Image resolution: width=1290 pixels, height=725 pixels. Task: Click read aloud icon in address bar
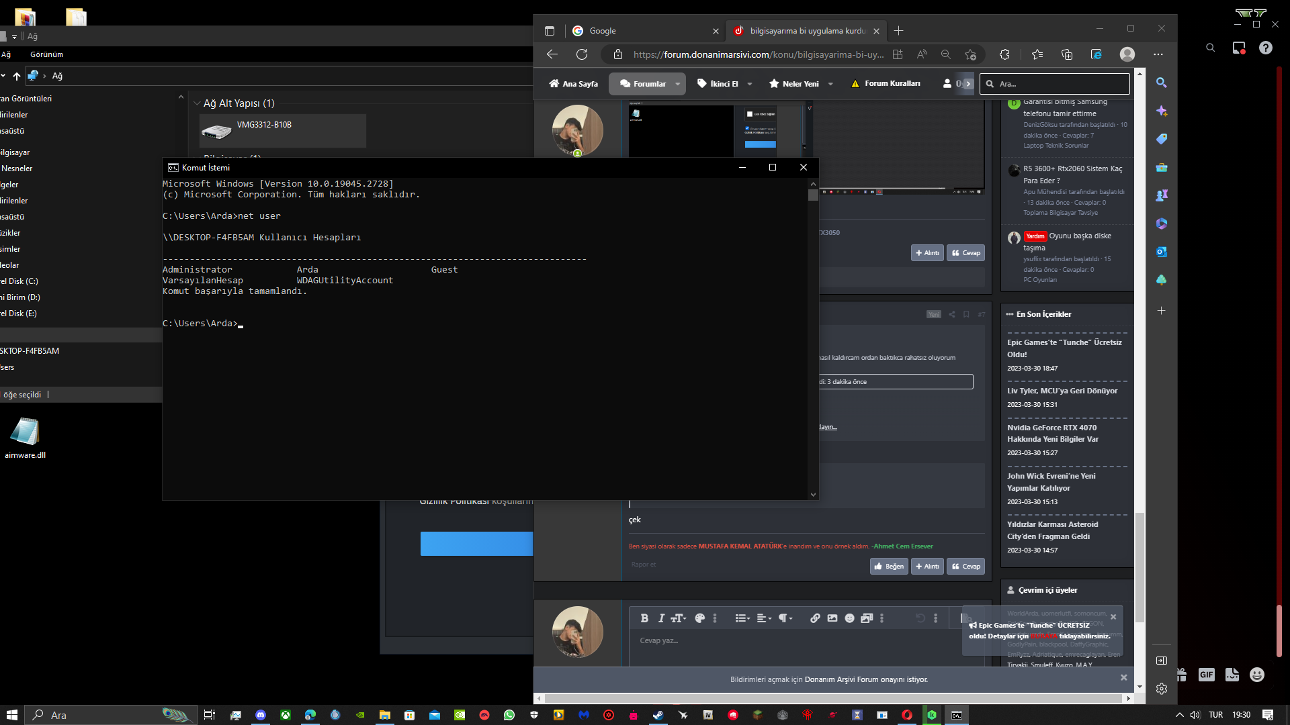point(922,54)
